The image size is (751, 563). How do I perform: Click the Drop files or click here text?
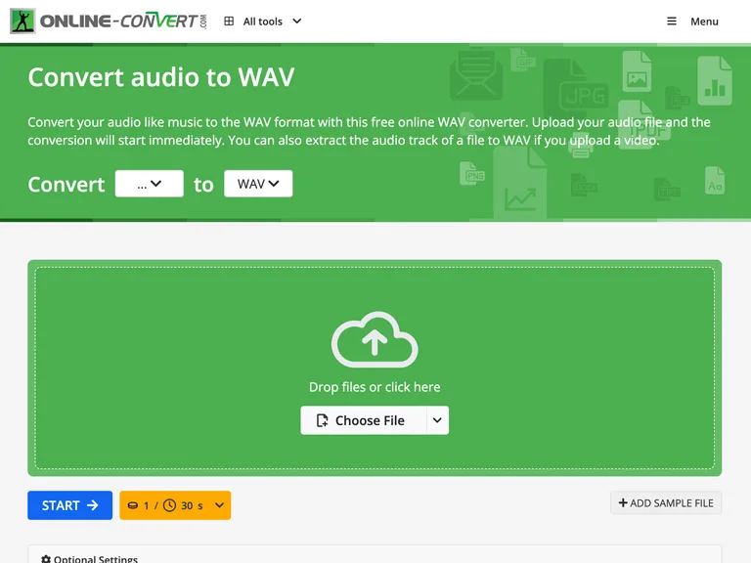tap(375, 387)
